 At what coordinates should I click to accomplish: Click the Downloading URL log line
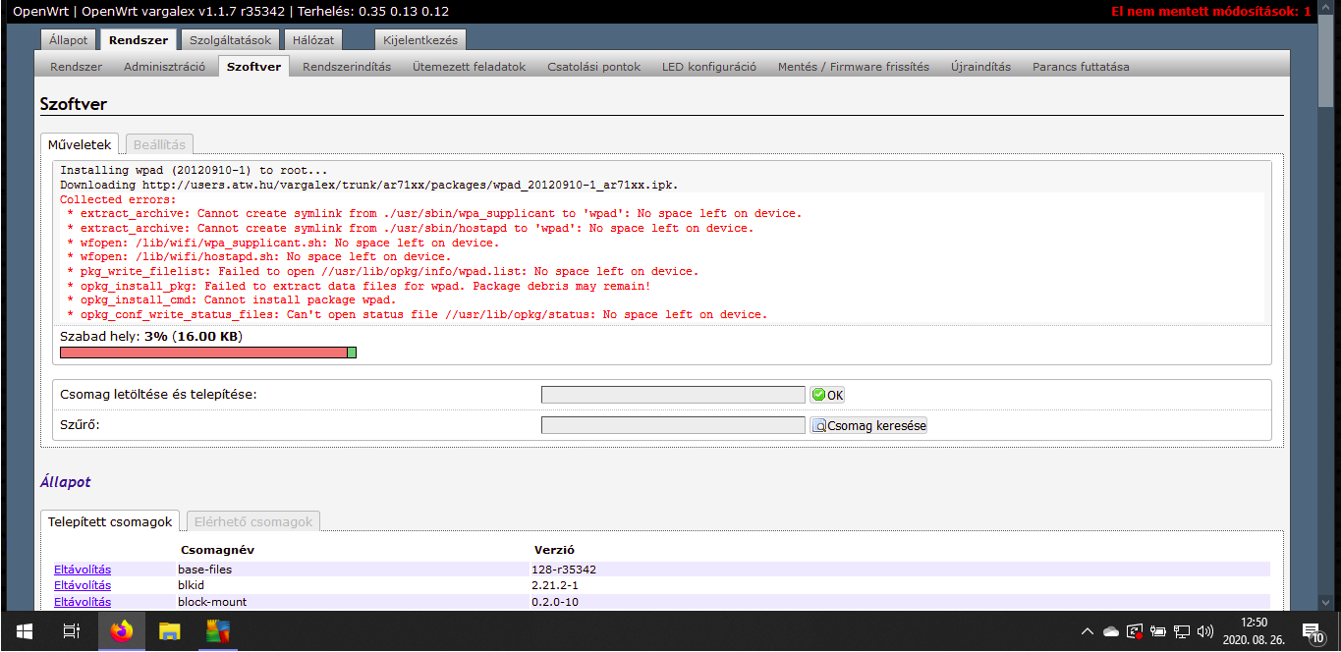coord(368,185)
